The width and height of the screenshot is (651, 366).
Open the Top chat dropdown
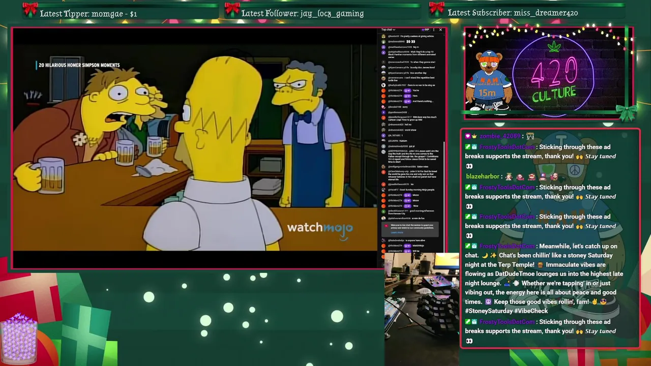click(x=388, y=29)
